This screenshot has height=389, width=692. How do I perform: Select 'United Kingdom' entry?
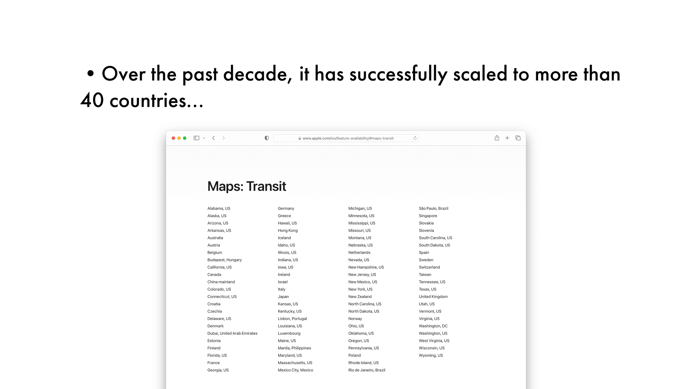click(x=433, y=297)
